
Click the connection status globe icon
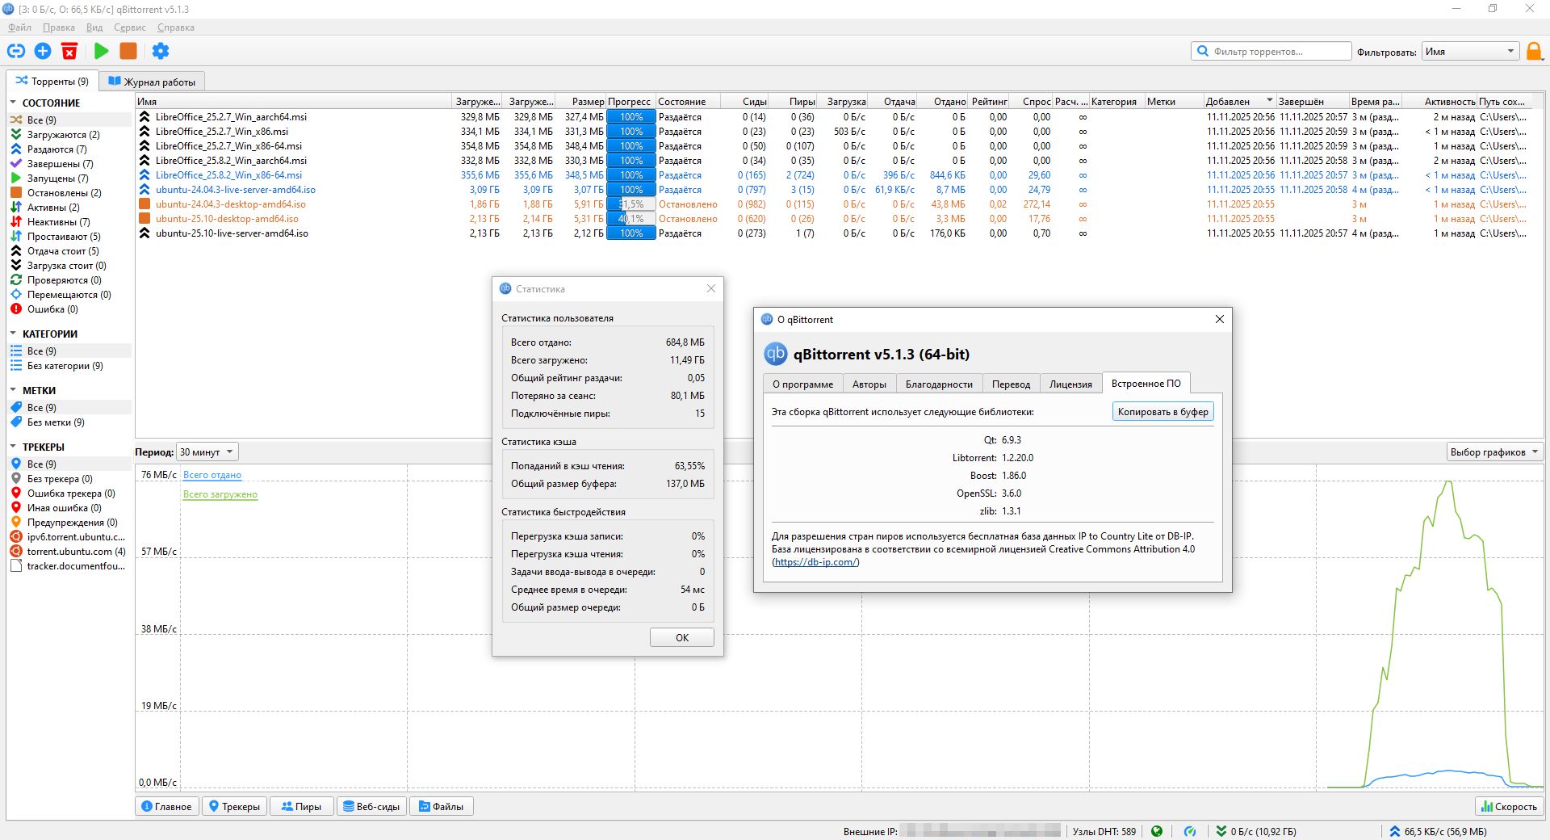[1157, 831]
